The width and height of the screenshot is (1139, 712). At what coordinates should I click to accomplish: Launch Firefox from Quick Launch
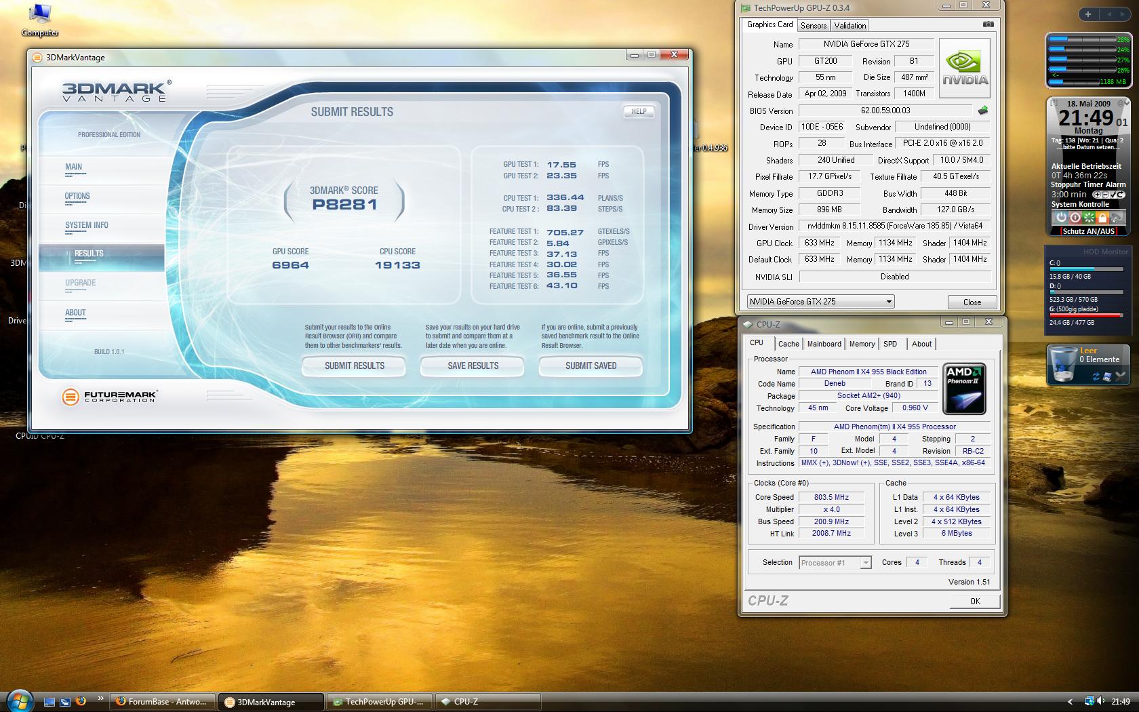point(81,702)
